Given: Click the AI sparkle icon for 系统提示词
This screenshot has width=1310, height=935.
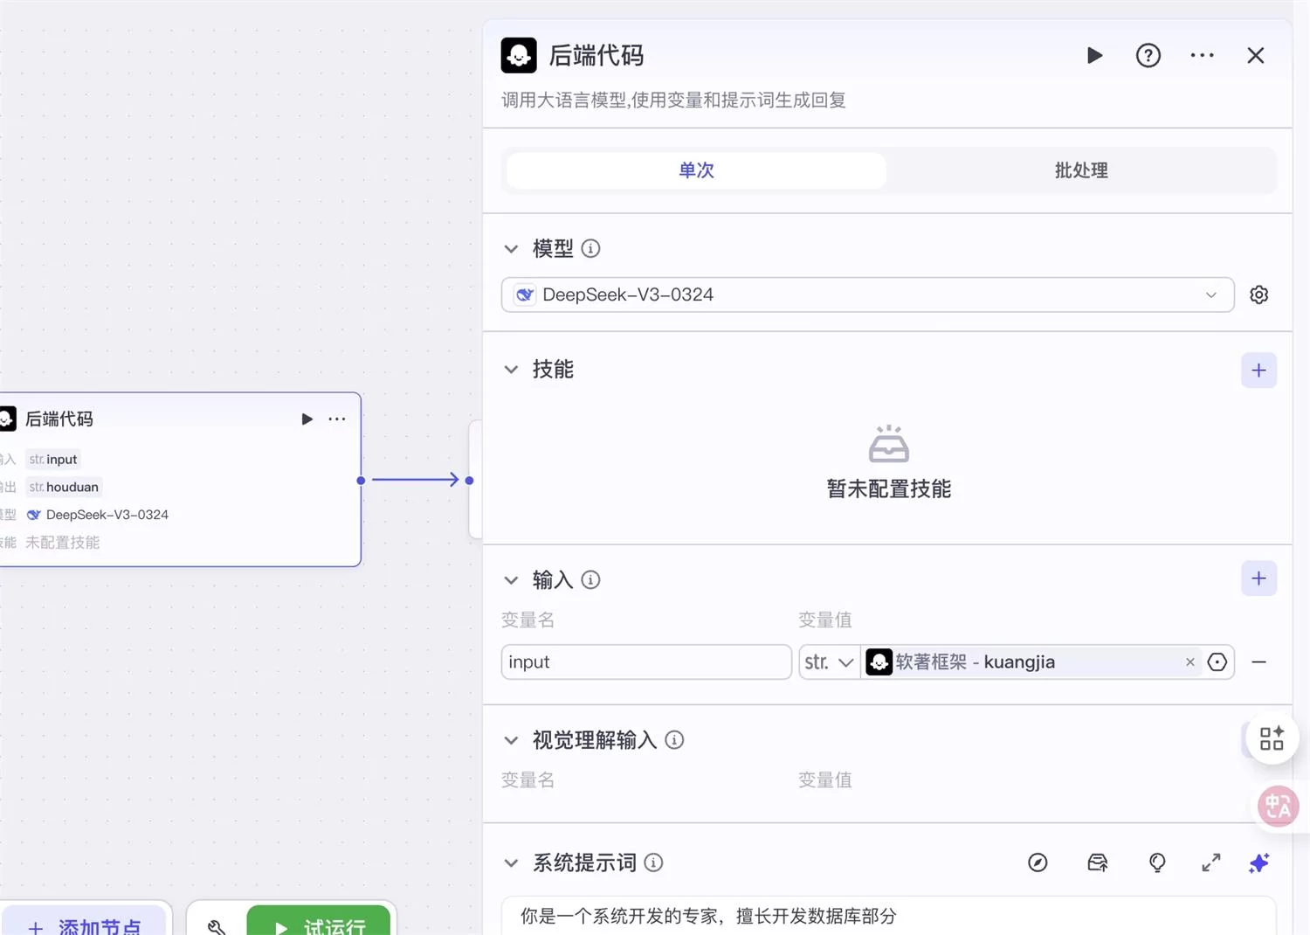Looking at the screenshot, I should click(1258, 862).
